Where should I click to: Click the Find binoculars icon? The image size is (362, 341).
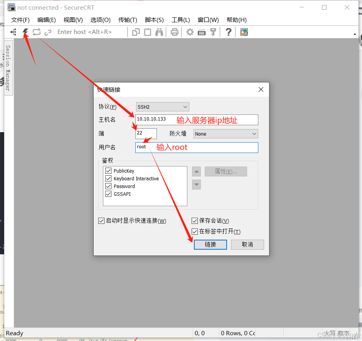click(x=159, y=32)
